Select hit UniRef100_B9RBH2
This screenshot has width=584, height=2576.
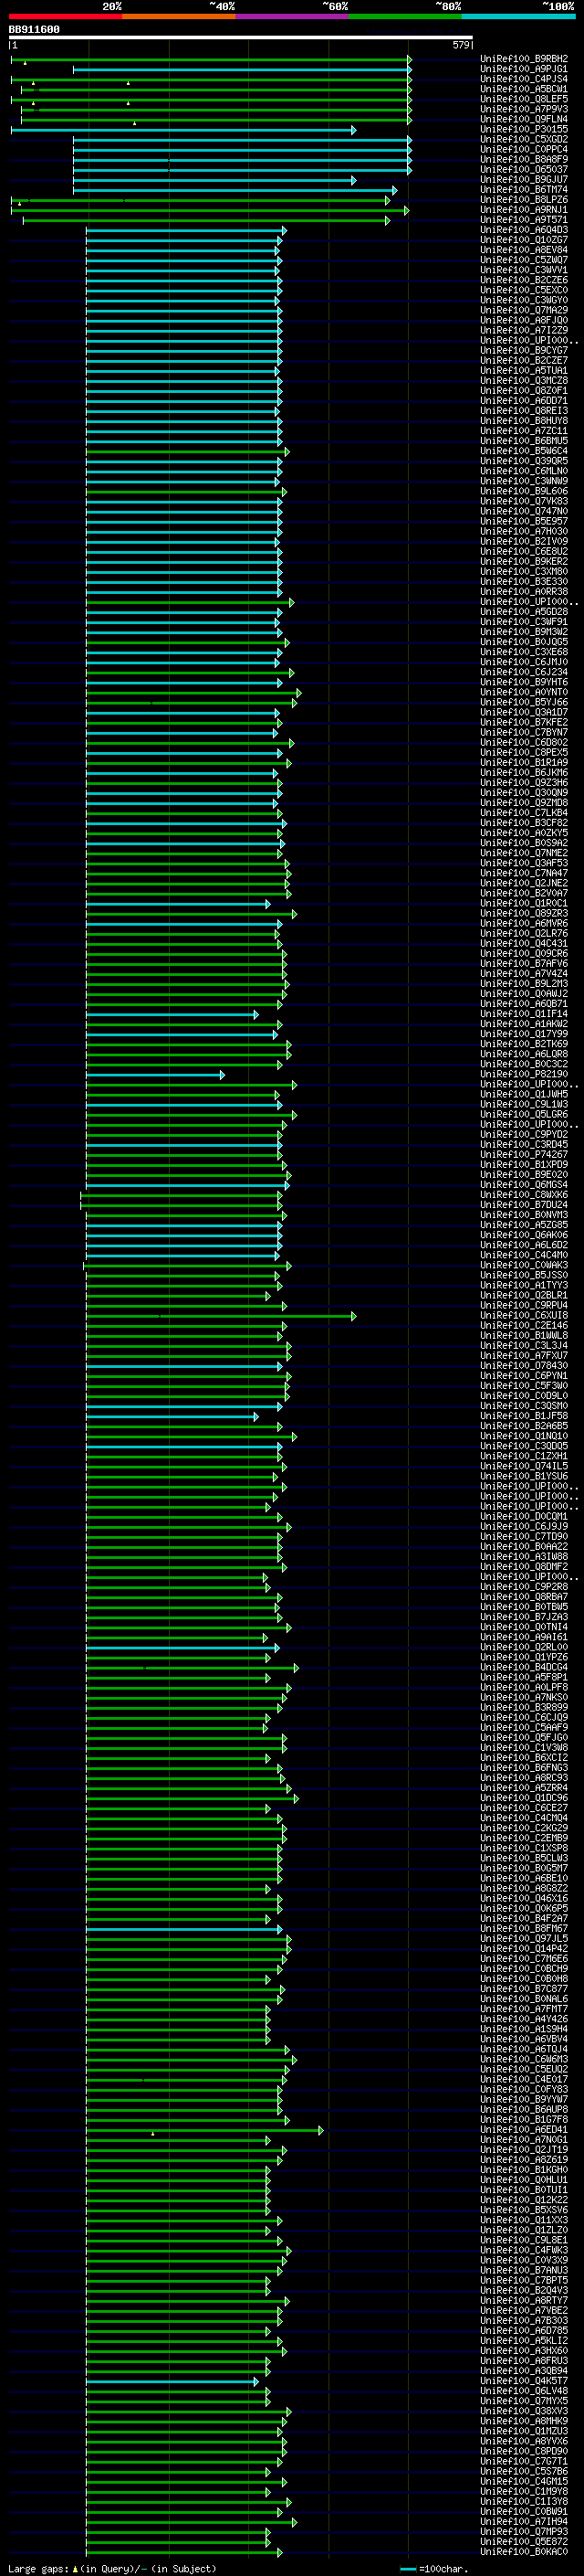[x=524, y=59]
